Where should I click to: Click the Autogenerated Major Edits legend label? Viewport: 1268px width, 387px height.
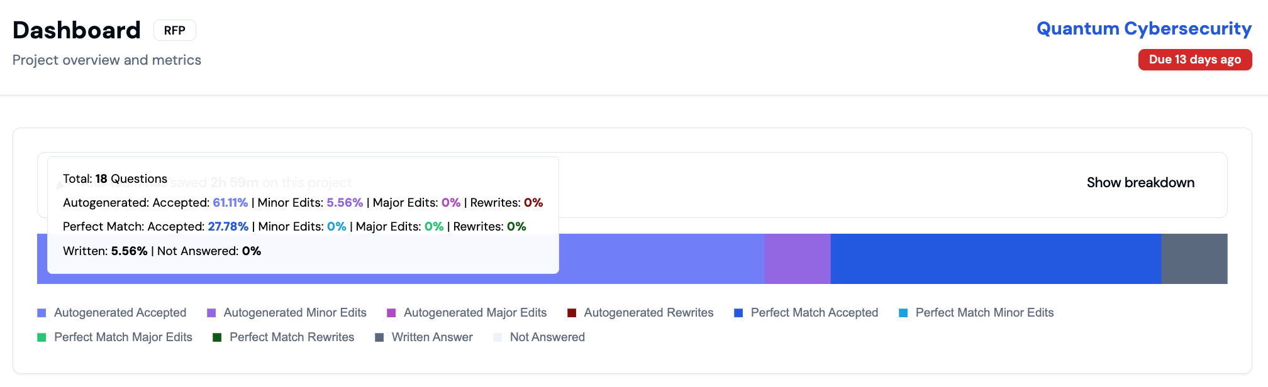point(475,313)
